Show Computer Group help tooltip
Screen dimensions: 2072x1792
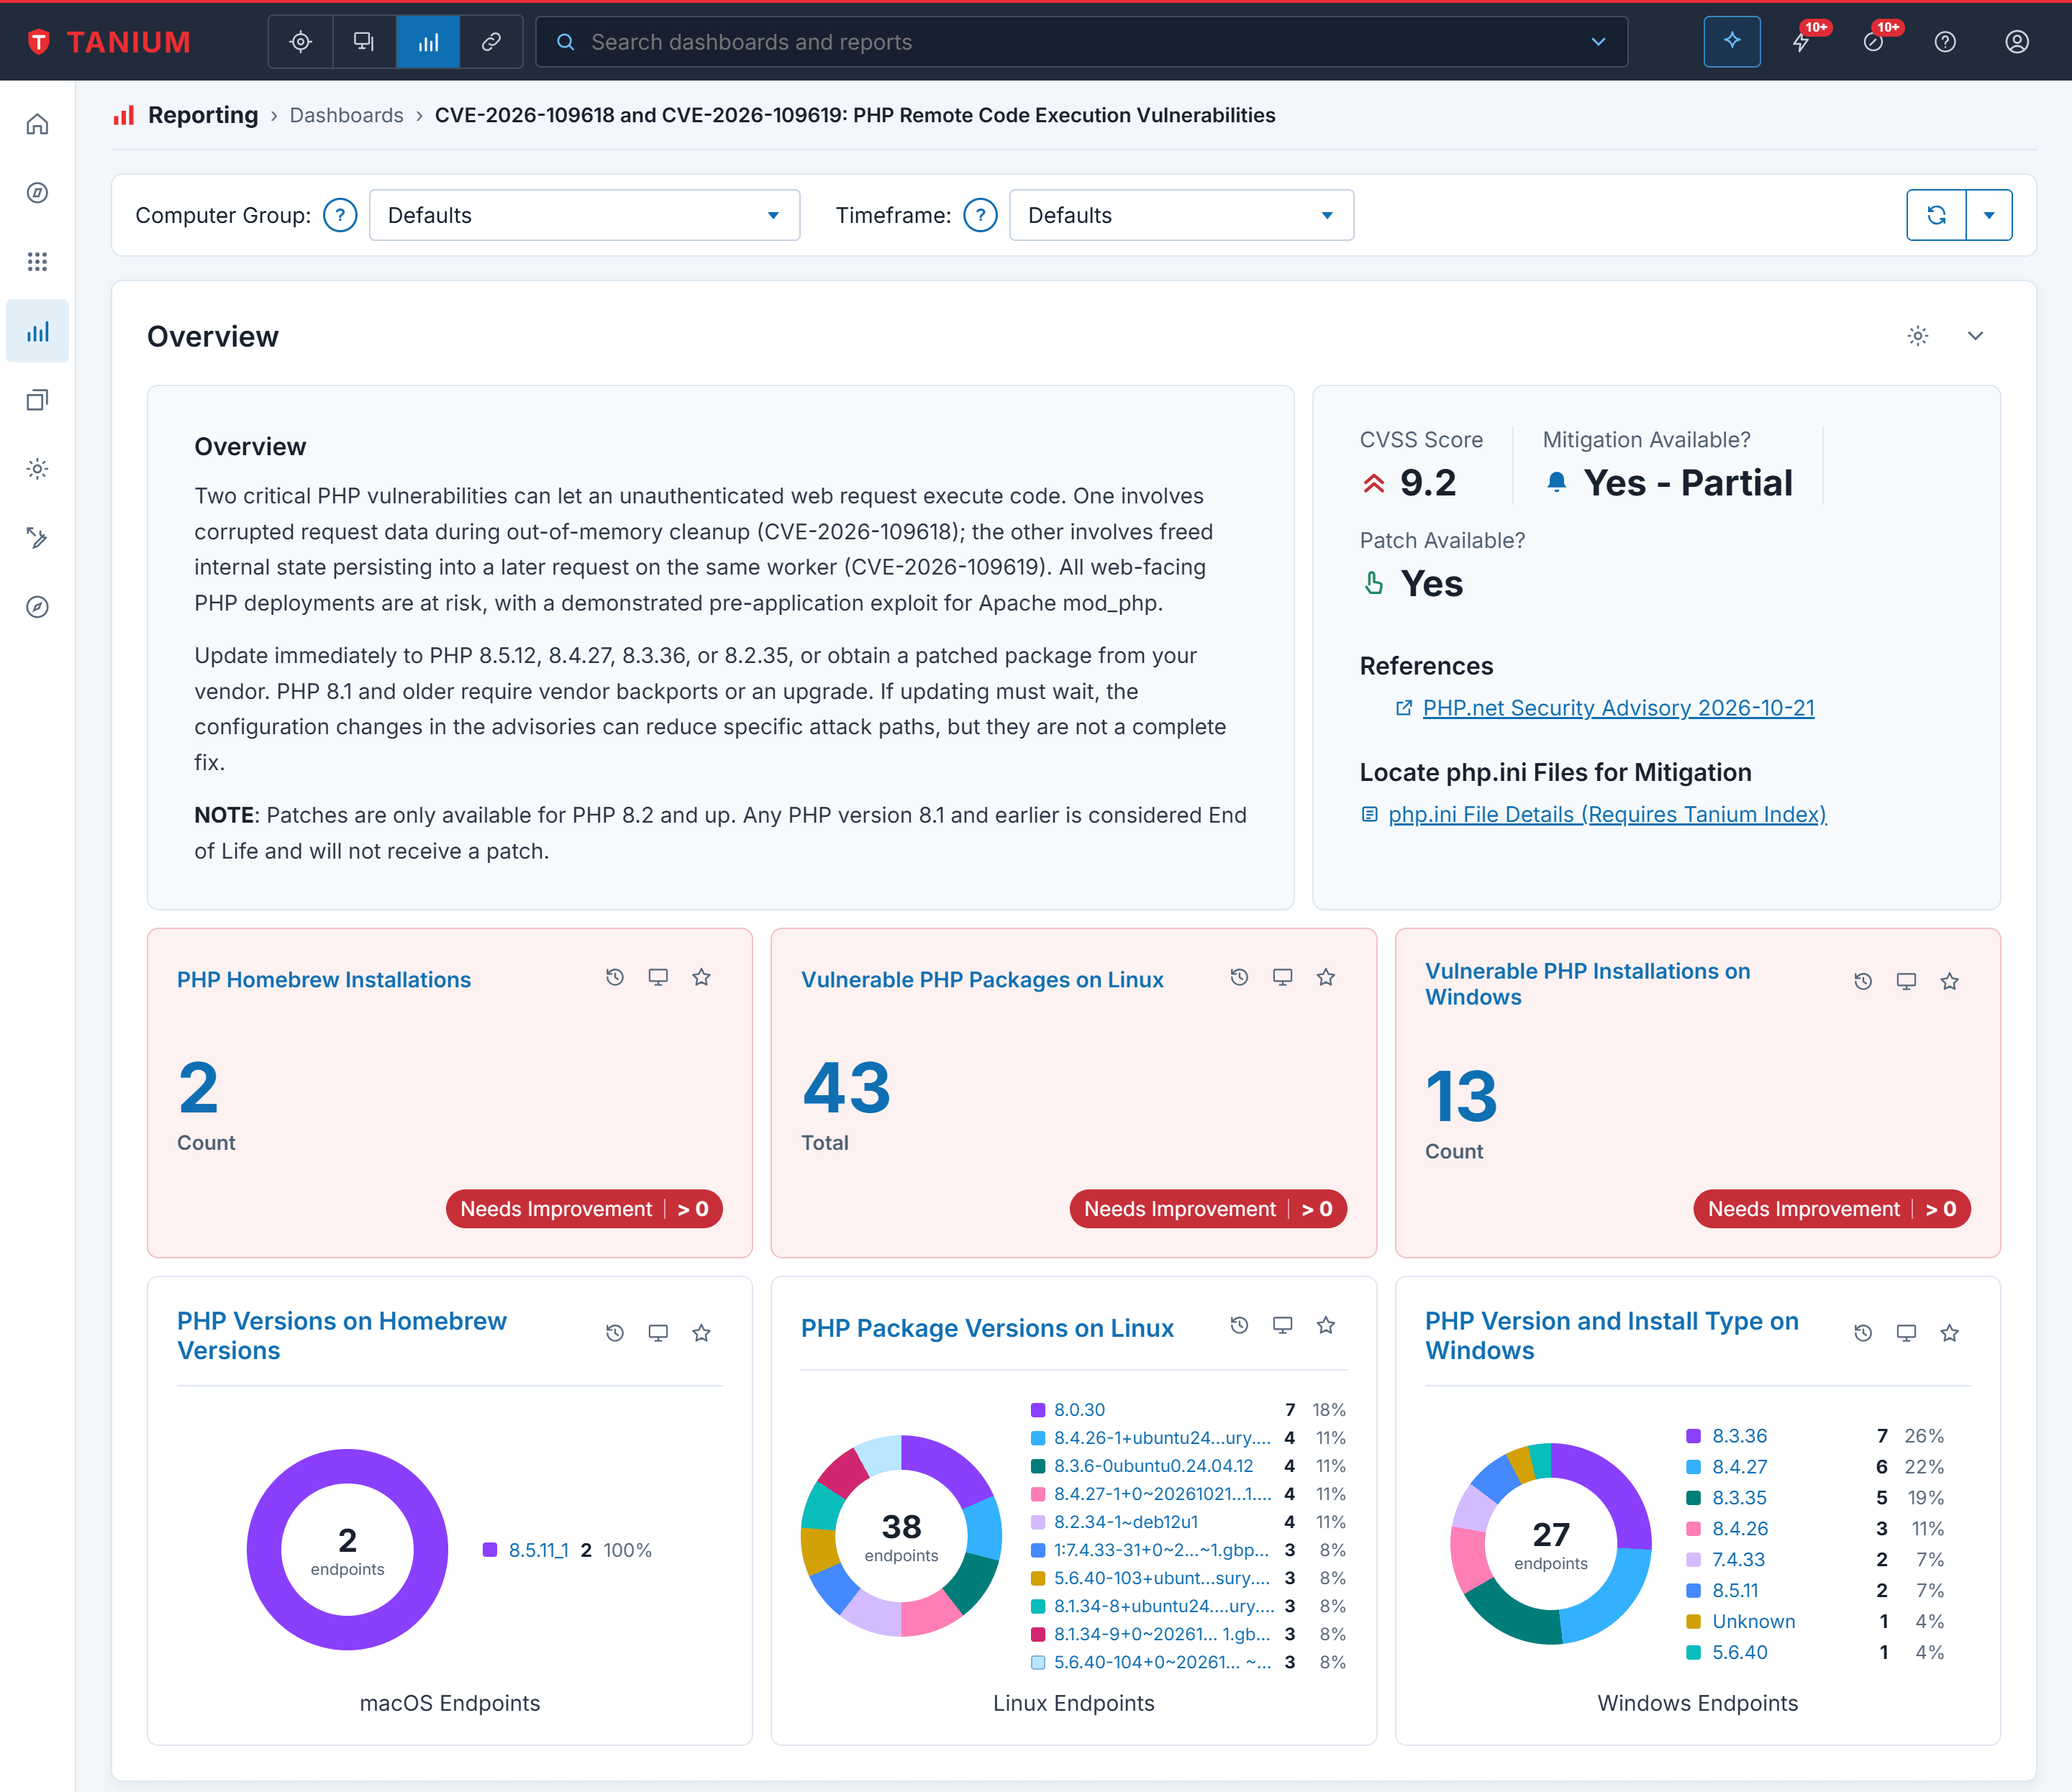click(x=340, y=215)
